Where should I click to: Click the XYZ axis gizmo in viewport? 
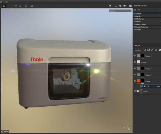(x=127, y=127)
